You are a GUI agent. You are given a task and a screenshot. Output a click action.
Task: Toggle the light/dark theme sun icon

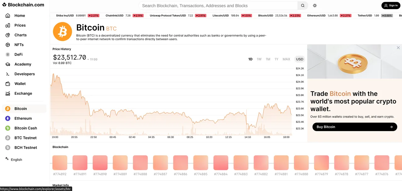315,6
